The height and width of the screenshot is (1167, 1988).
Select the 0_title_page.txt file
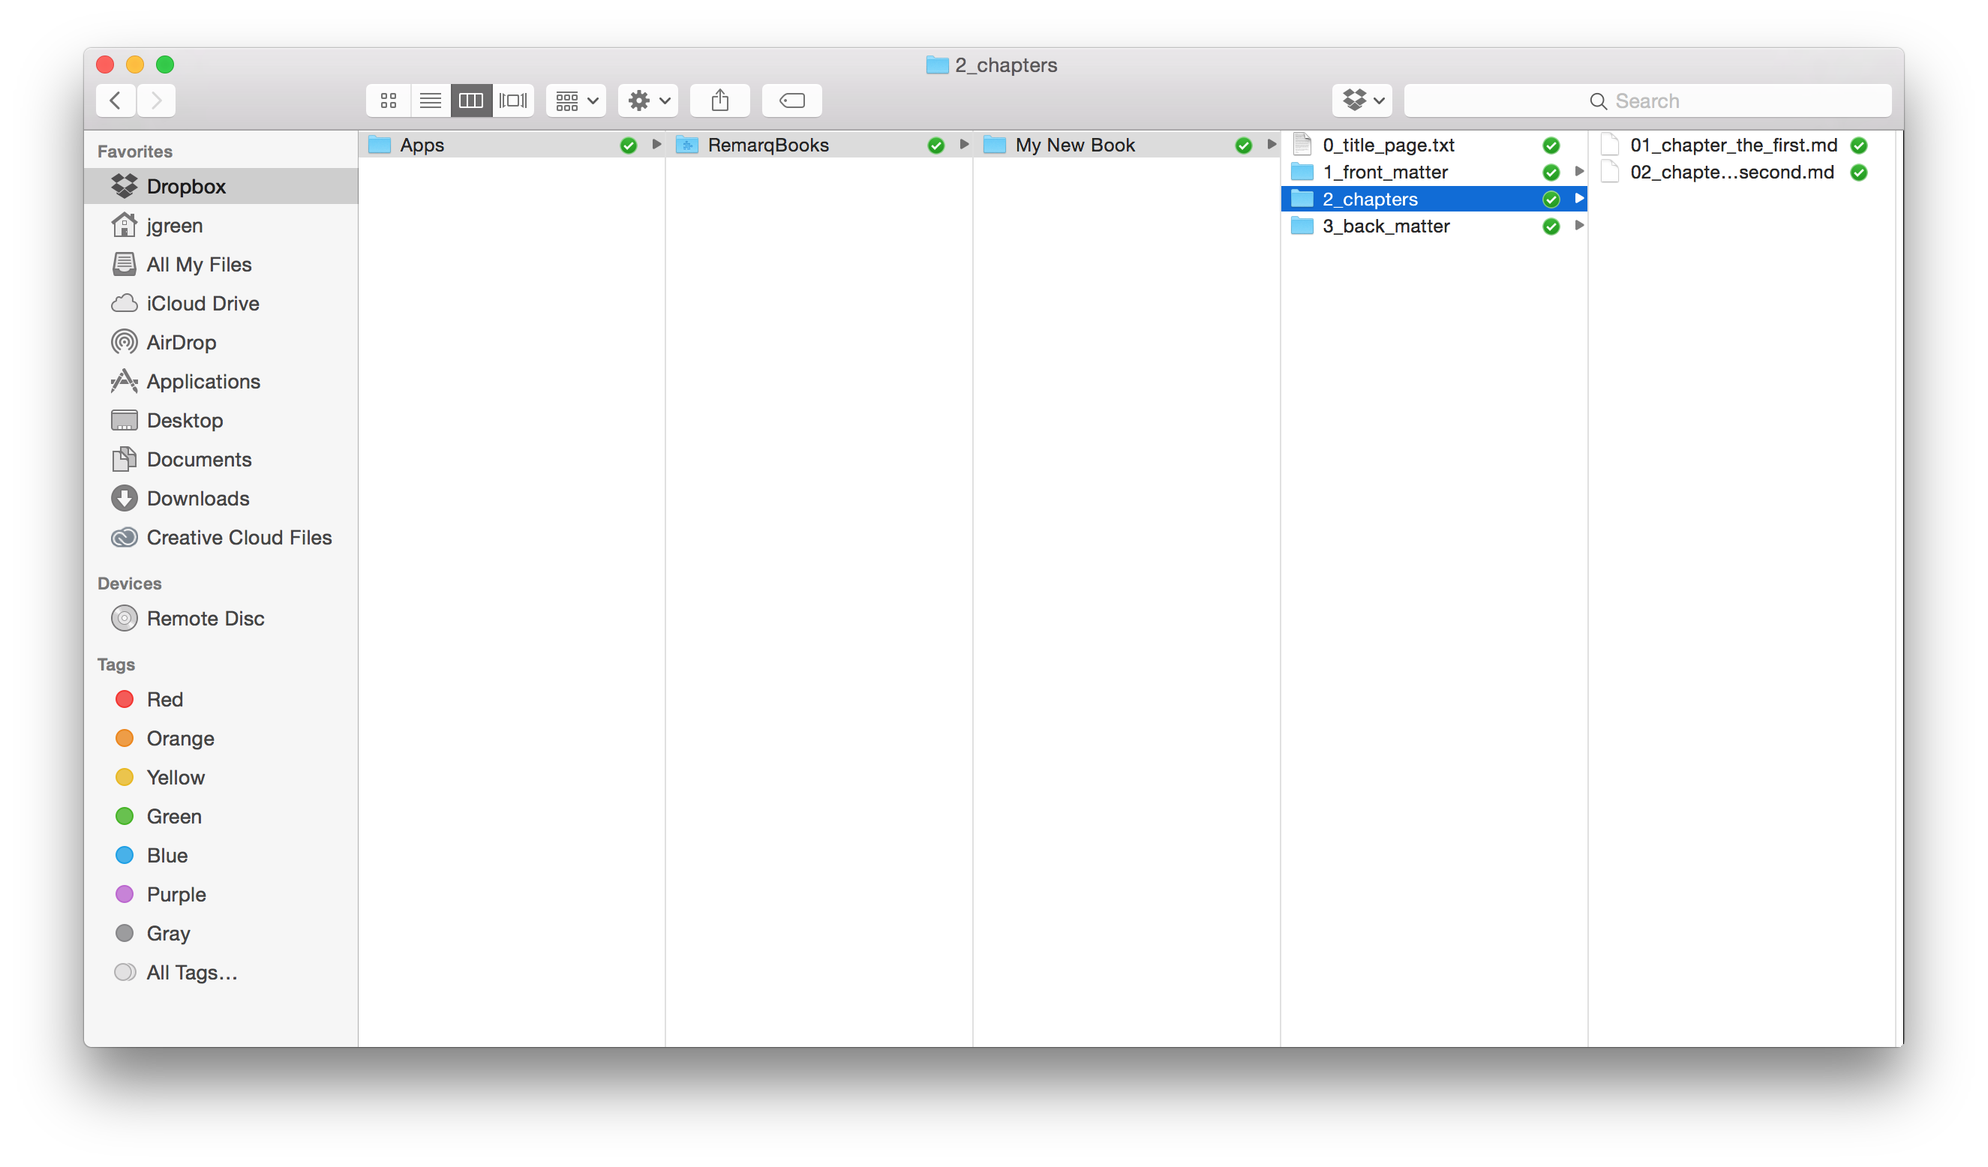point(1434,145)
